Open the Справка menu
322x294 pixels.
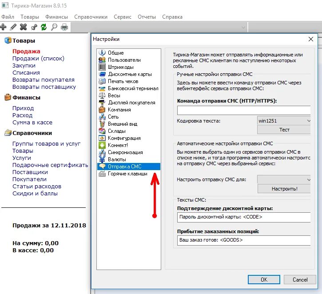point(172,17)
